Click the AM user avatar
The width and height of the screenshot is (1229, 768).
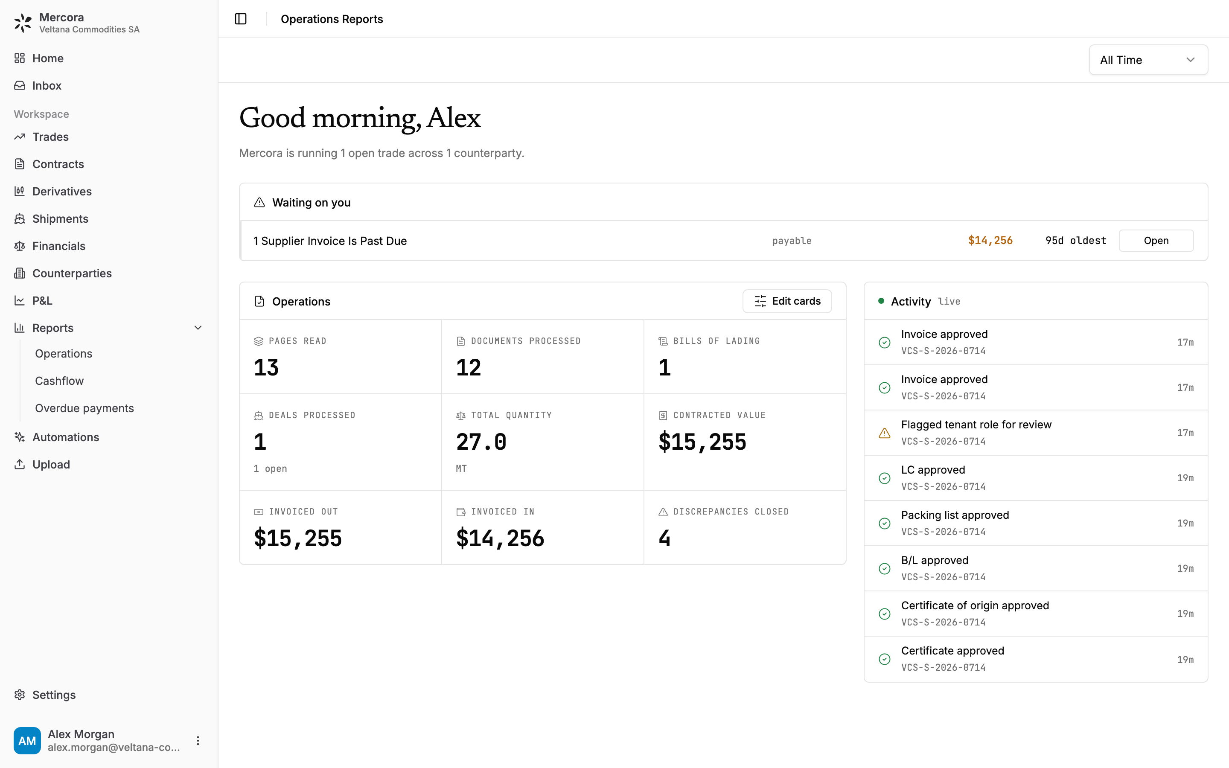(x=27, y=741)
